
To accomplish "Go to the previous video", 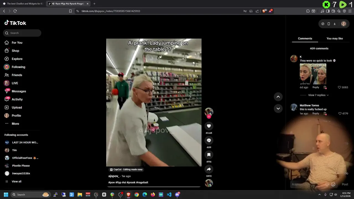I will tap(278, 97).
